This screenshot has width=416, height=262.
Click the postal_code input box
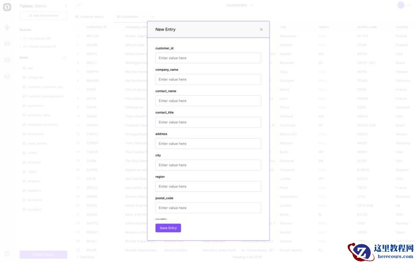coord(208,208)
